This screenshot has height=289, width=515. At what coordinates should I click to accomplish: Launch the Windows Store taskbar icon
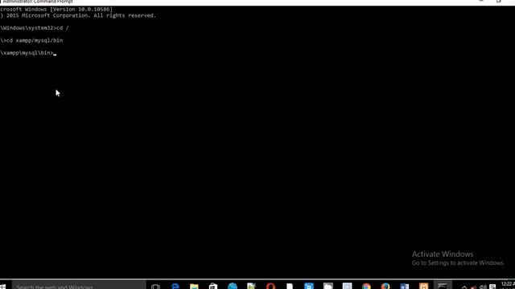click(x=213, y=286)
